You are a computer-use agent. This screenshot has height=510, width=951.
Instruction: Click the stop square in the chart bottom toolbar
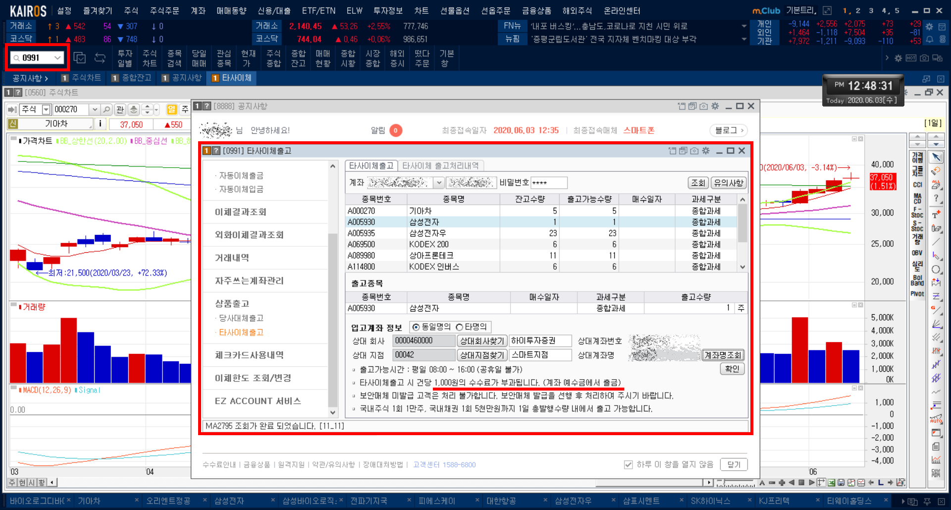801,483
